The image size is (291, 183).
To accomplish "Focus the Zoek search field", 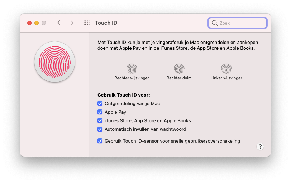I will click(x=237, y=23).
